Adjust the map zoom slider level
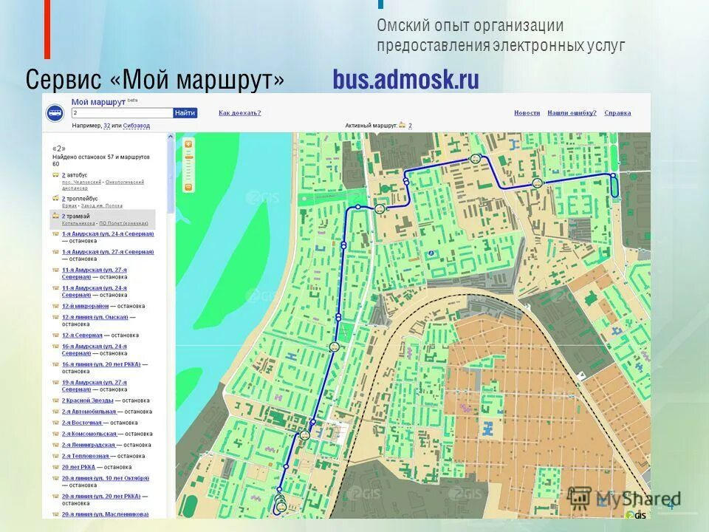709x532 pixels. click(x=188, y=159)
